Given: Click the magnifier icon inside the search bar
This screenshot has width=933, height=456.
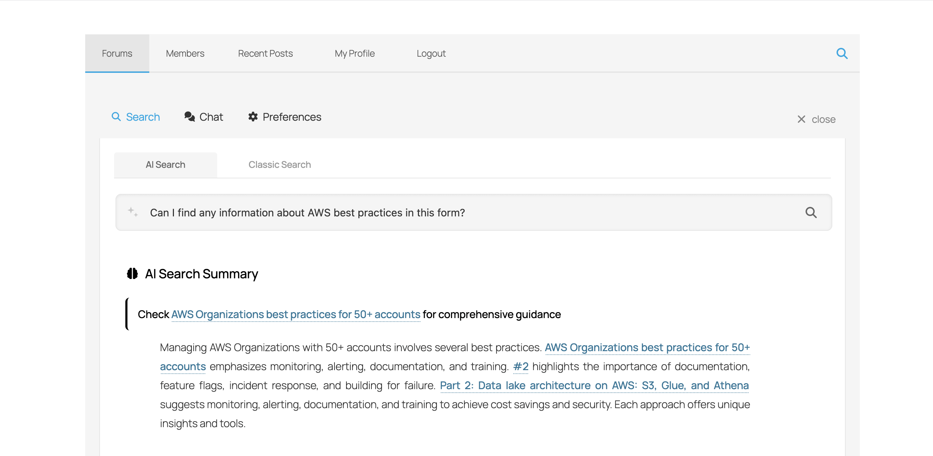Looking at the screenshot, I should point(811,213).
